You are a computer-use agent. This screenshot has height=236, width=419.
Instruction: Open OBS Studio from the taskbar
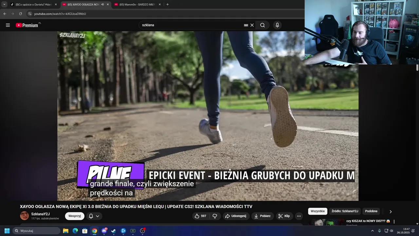142,231
